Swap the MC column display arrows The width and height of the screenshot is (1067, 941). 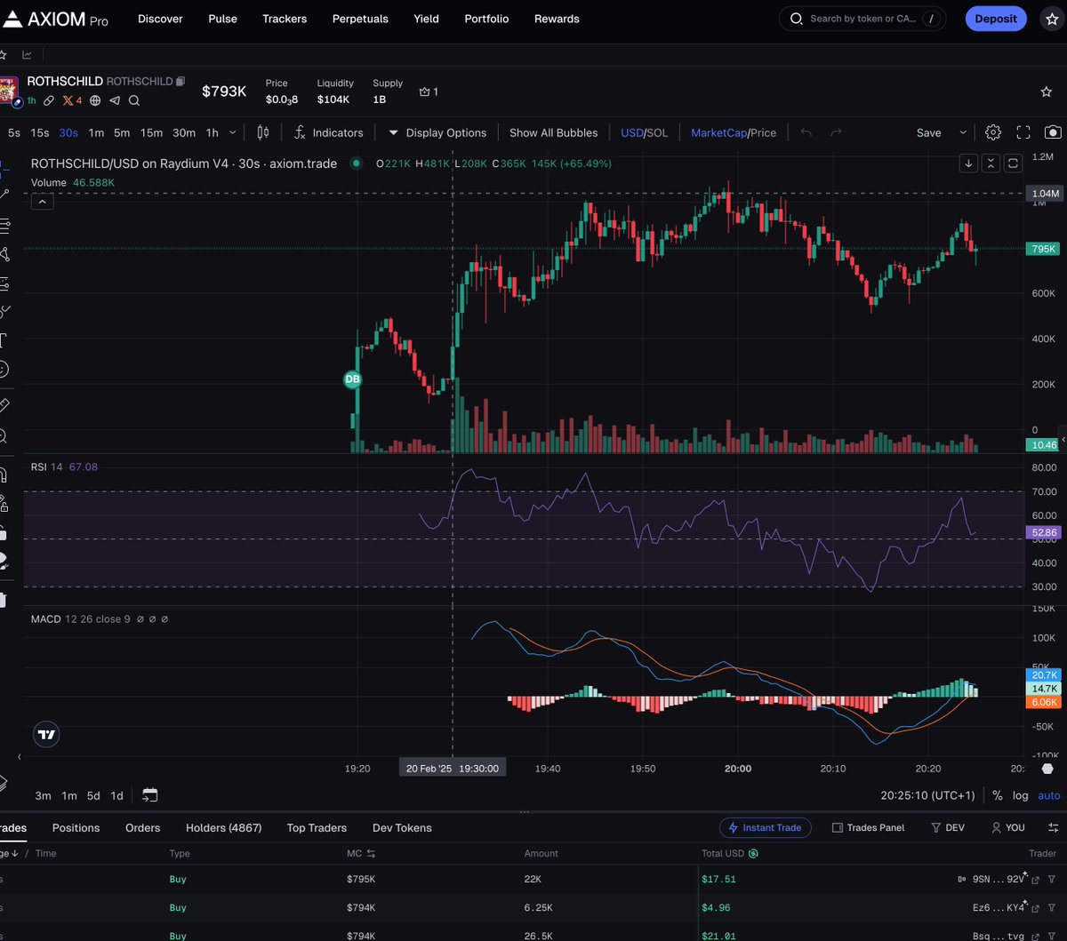coord(371,854)
